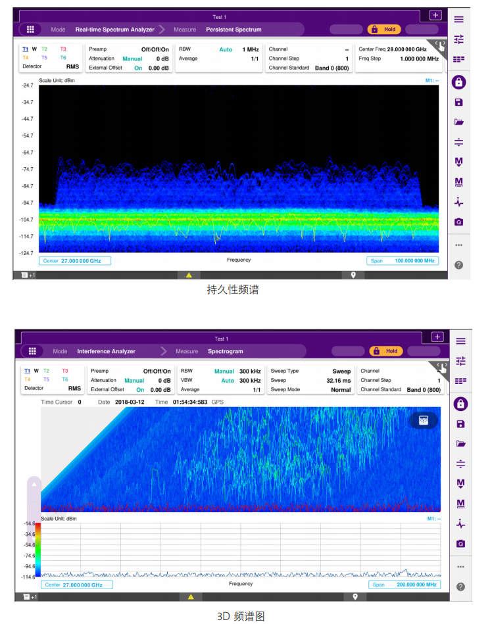490x624 pixels.
Task: Open setup sliders icon in Persistent Spectrum sidebar
Action: coord(458,39)
